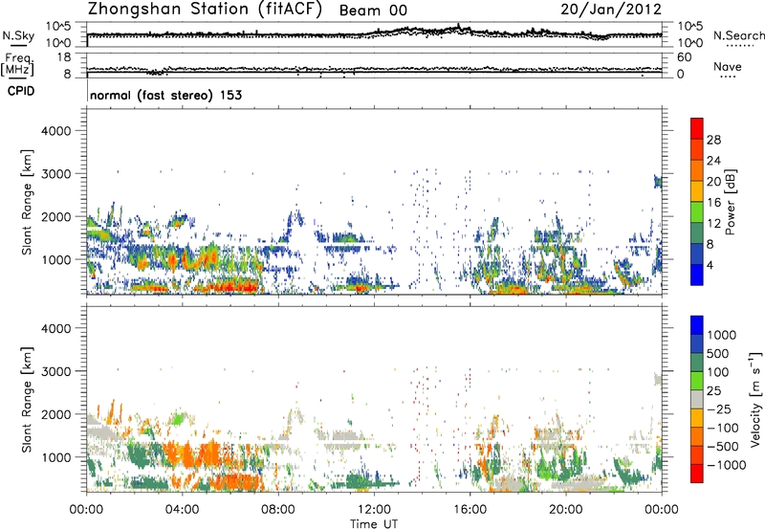Click the 'Nave' legend label
Screen dimensions: 765x530
pos(728,66)
